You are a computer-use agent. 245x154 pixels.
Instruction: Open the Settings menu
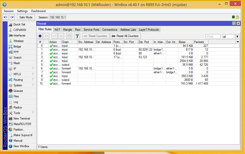pyautogui.click(x=22, y=11)
